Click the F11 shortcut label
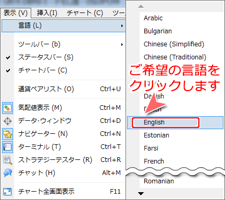 click(115, 192)
